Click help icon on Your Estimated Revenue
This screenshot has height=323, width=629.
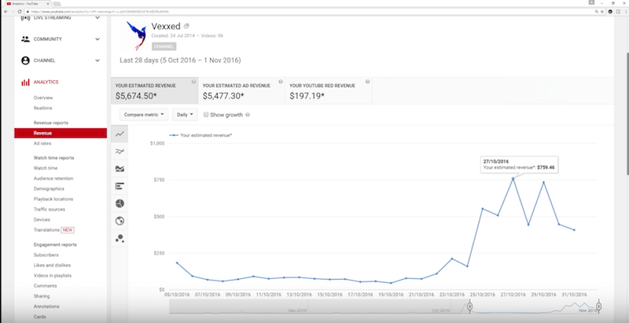point(193,82)
